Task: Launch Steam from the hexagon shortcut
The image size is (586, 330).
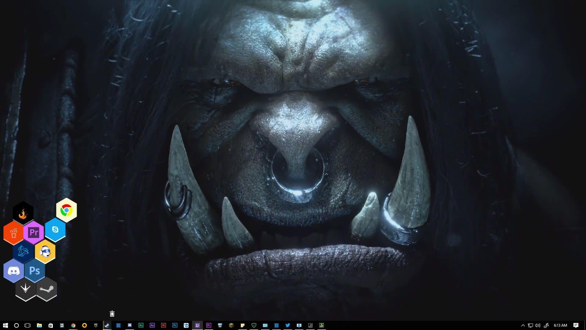Action: point(47,289)
